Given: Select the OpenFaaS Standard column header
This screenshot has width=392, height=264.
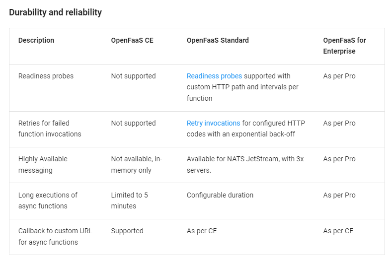Looking at the screenshot, I should (218, 40).
